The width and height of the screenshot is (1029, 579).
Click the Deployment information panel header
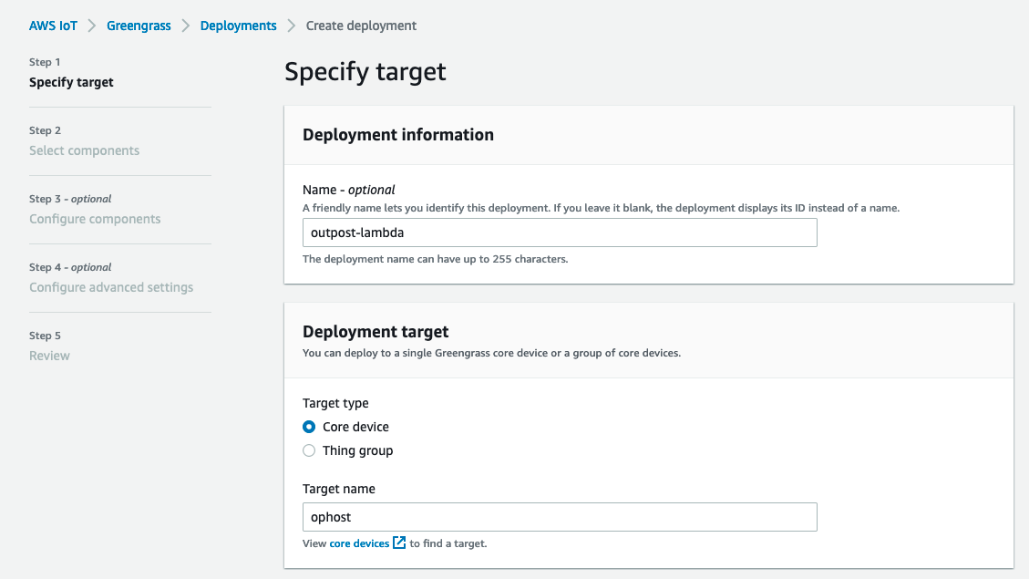(x=398, y=135)
